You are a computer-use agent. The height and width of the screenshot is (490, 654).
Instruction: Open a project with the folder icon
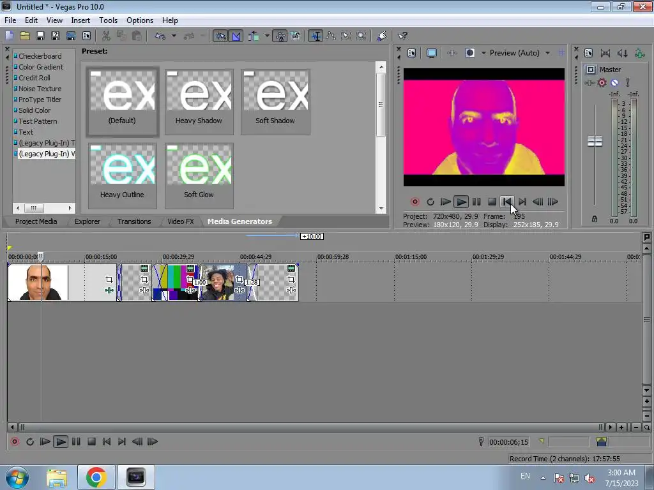tap(25, 36)
